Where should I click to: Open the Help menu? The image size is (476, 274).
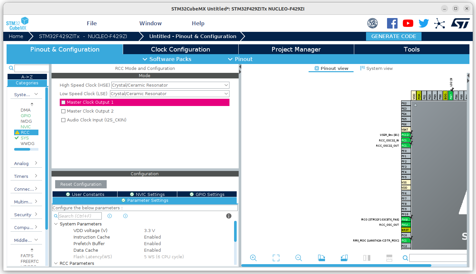coord(198,23)
